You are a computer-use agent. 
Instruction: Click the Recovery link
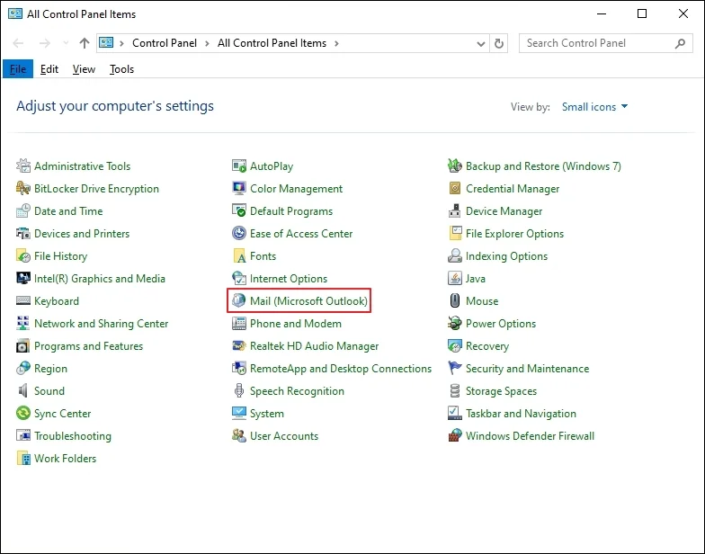click(x=487, y=345)
